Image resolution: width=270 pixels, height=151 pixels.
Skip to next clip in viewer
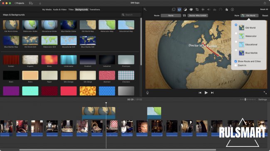coord(212,93)
